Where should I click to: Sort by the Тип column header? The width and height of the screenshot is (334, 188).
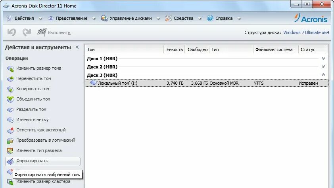[231, 49]
